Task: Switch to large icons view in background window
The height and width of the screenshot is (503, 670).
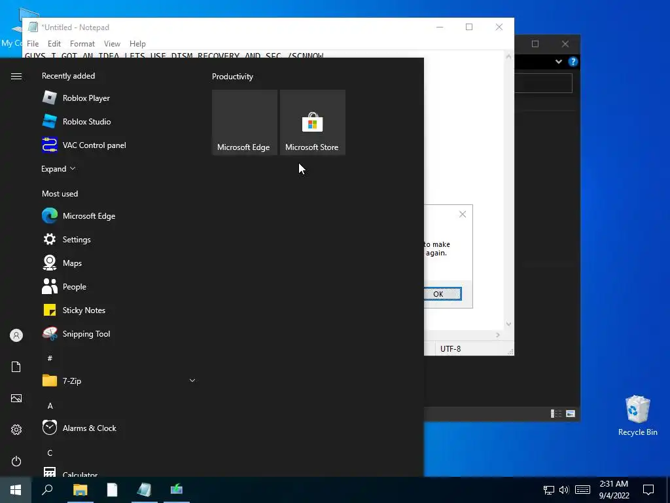Action: 571,414
